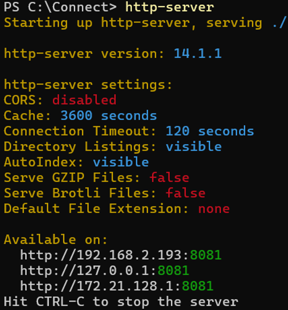288x310 pixels.
Task: Click the typed http-server command
Action: 169,7
